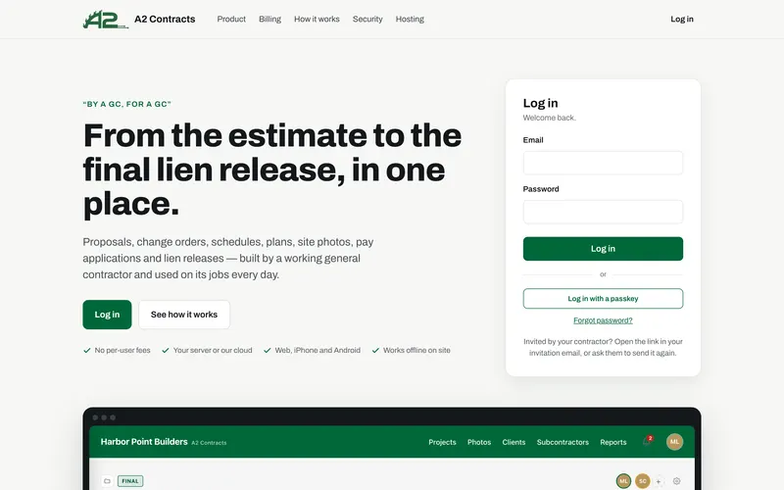Click the folder icon beside FINAL

click(107, 481)
